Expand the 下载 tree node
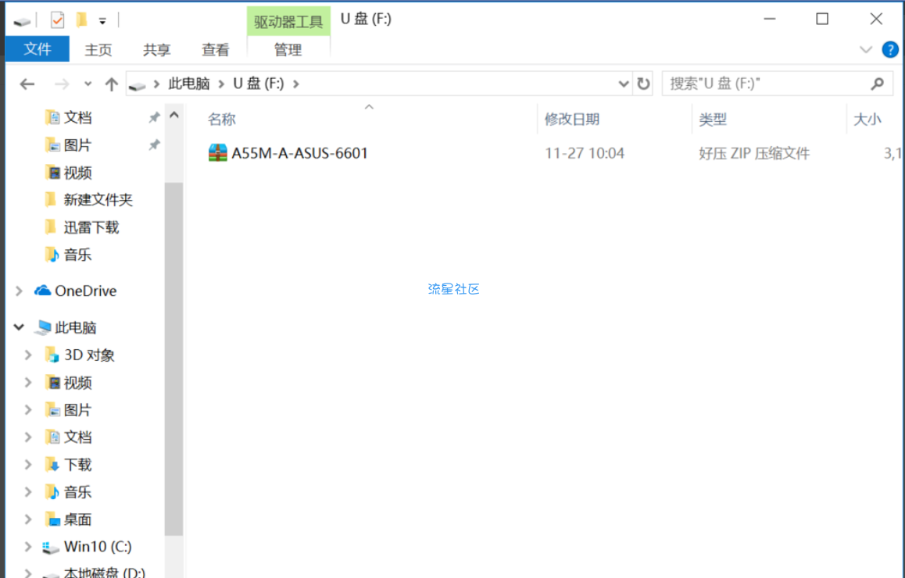Viewport: 905px width, 578px height. click(27, 465)
